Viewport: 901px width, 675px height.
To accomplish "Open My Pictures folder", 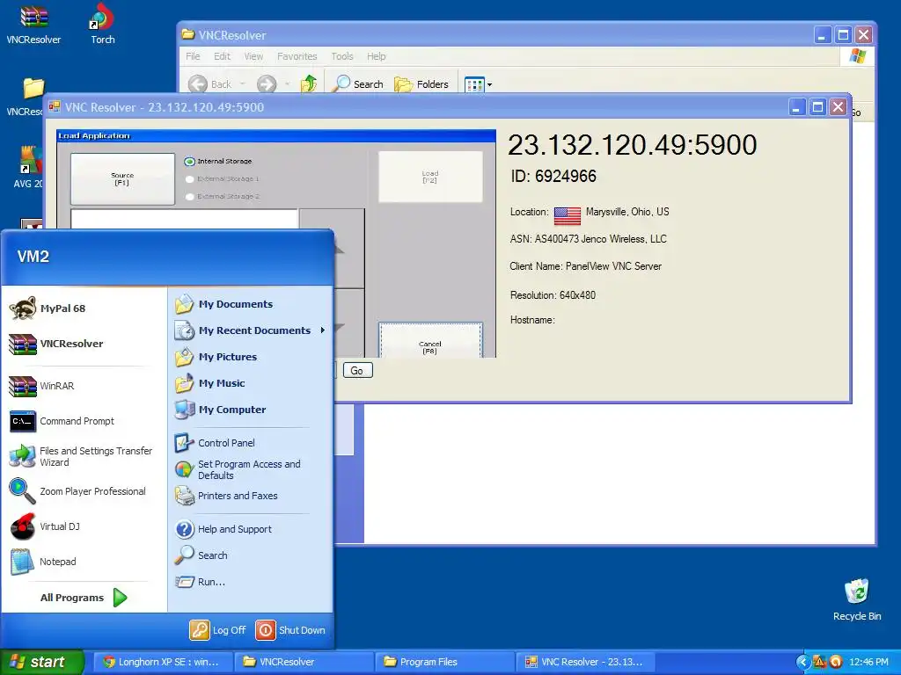I will pyautogui.click(x=216, y=357).
